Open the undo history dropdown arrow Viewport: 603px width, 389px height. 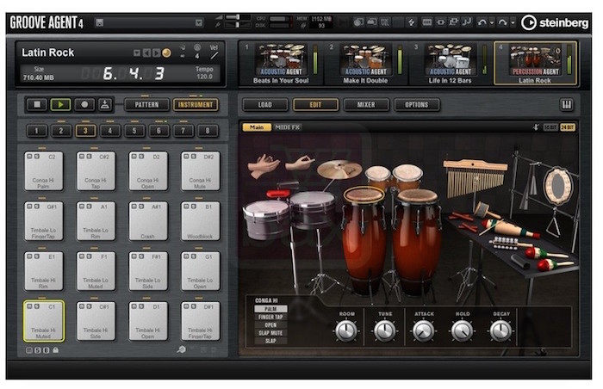[492, 22]
